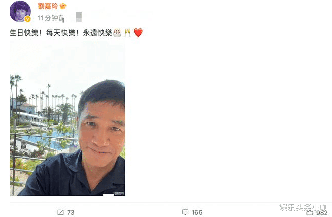Click the champagne glasses emoji
The width and height of the screenshot is (332, 217).
(x=128, y=33)
